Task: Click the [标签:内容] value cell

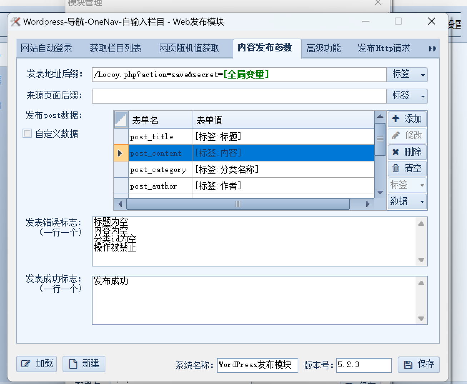Action: [x=284, y=153]
